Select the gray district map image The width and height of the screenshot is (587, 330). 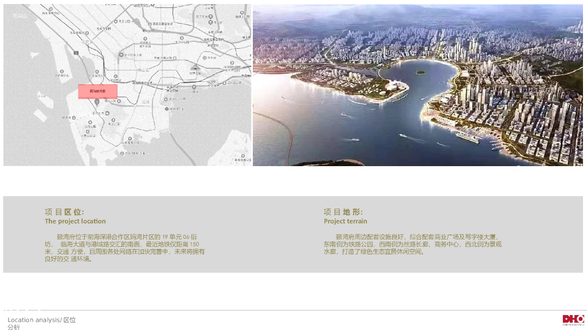pyautogui.click(x=127, y=85)
